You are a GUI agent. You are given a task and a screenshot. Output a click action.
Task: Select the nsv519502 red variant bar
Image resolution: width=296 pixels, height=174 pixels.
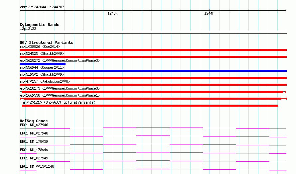tap(153, 78)
